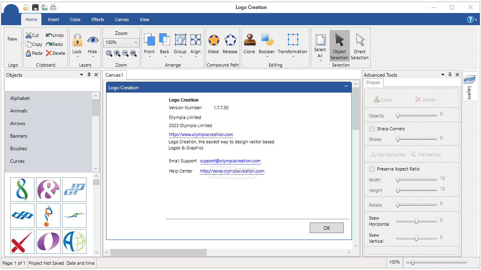The image size is (481, 270).
Task: Click the zoom in magnifier icon
Action: tap(117, 53)
